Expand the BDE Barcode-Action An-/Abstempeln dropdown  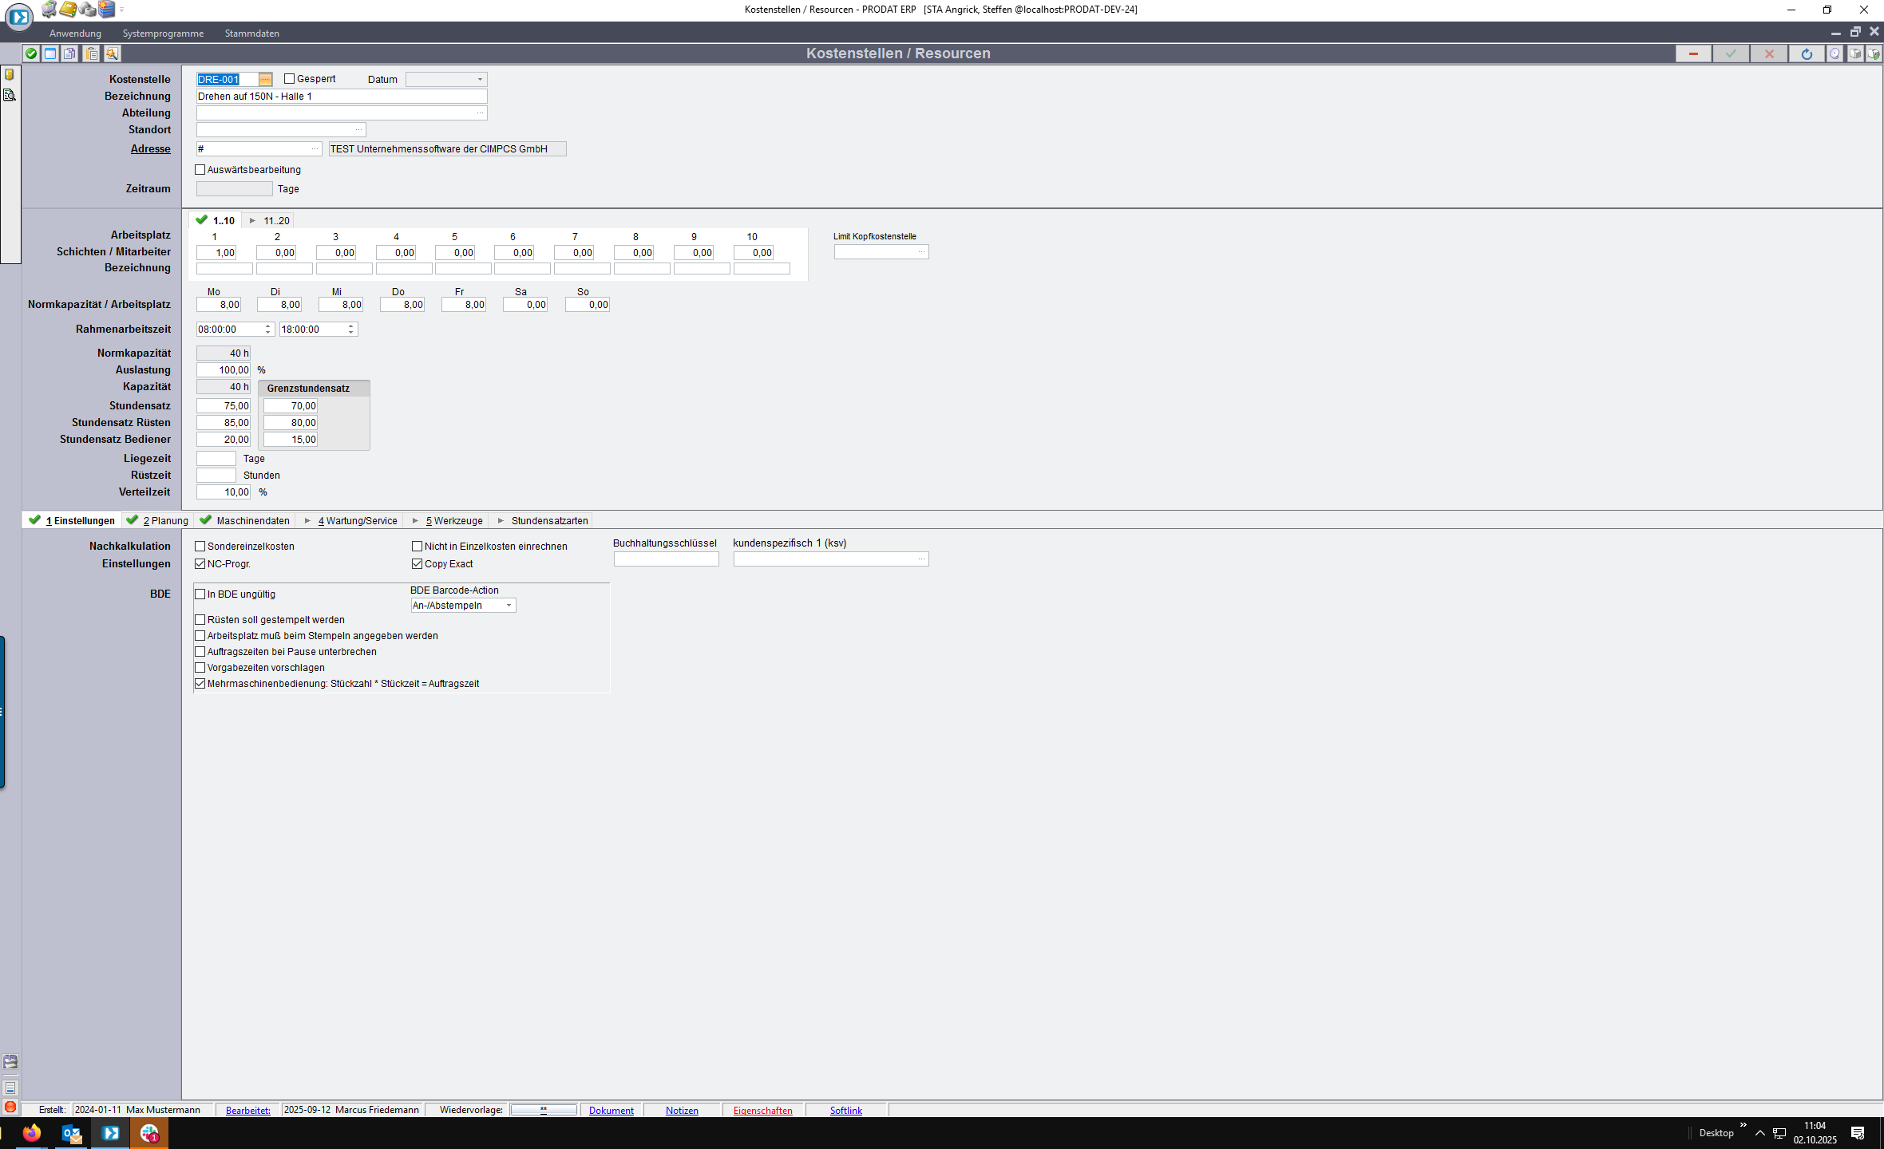pyautogui.click(x=509, y=606)
